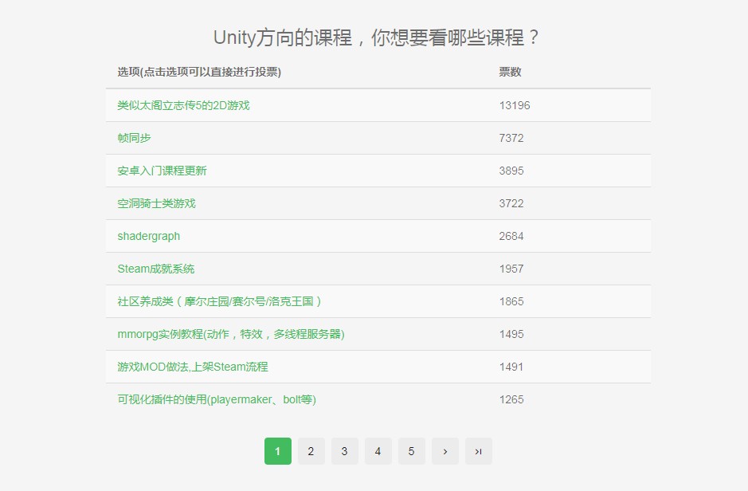The image size is (748, 491).
Task: Click 游戏MOD做法,上架Steam流程 option
Action: pos(193,367)
